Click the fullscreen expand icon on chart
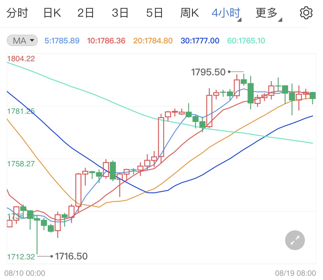The height and width of the screenshot is (280, 323). click(295, 240)
